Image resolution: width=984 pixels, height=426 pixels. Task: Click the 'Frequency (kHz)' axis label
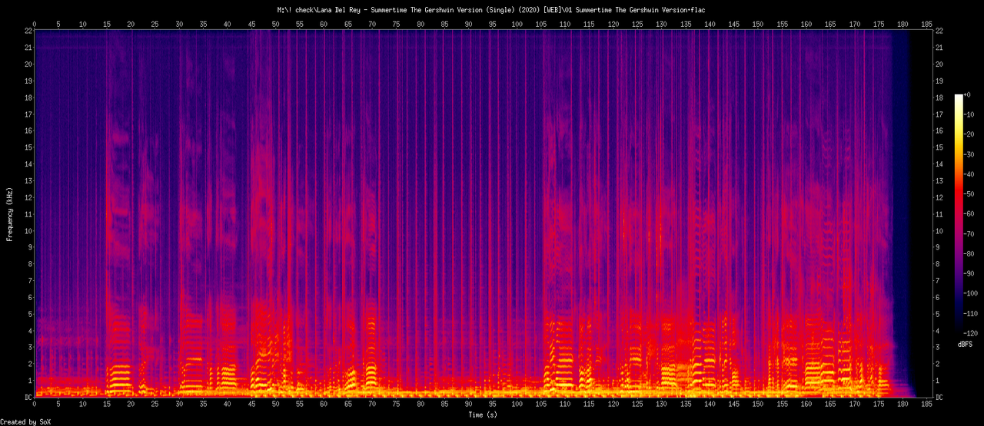coord(10,213)
